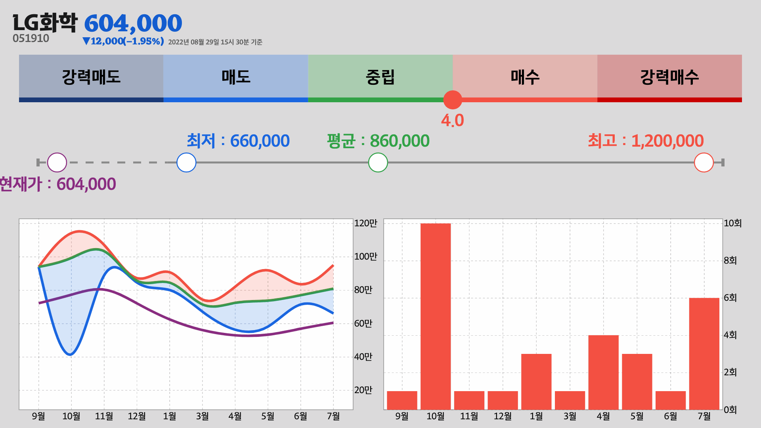The image size is (761, 428).
Task: Click the 10월 label under the line chart
Action: click(71, 416)
